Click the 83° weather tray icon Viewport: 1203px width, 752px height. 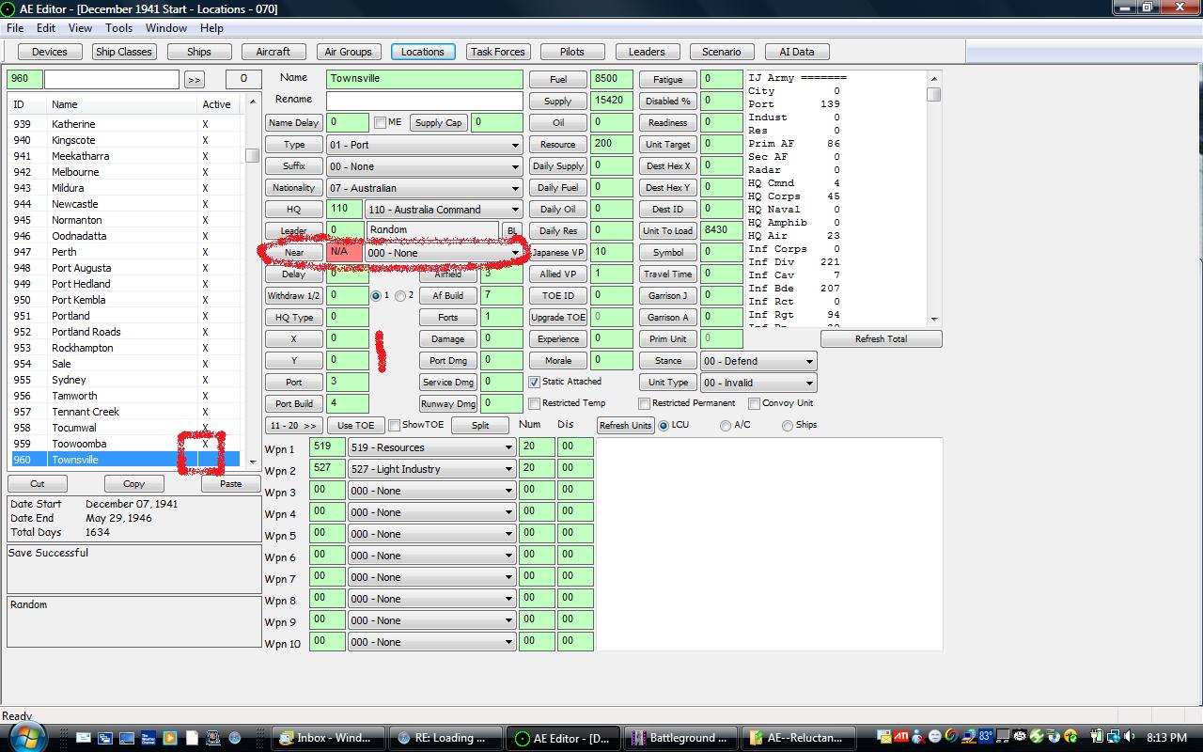tap(986, 736)
